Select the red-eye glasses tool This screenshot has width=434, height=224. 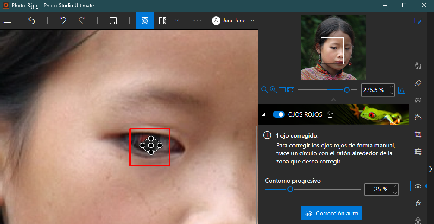pos(418,186)
